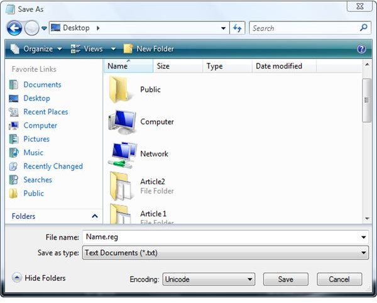Open the recent pages dropdown arrow

click(44, 28)
